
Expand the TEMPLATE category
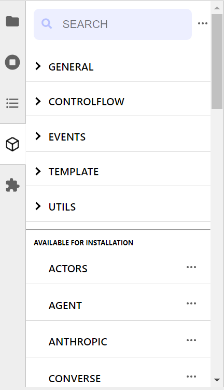(x=118, y=171)
